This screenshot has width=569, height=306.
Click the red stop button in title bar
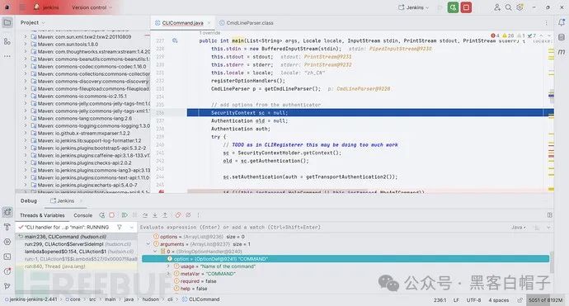466,7
